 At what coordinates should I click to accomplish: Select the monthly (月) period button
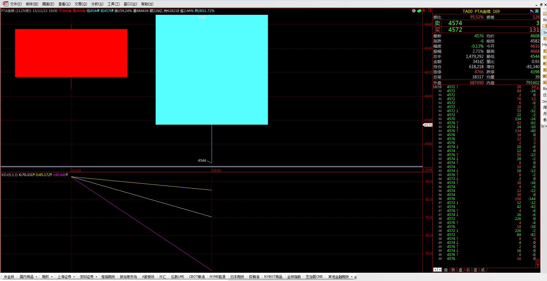tap(545, 114)
